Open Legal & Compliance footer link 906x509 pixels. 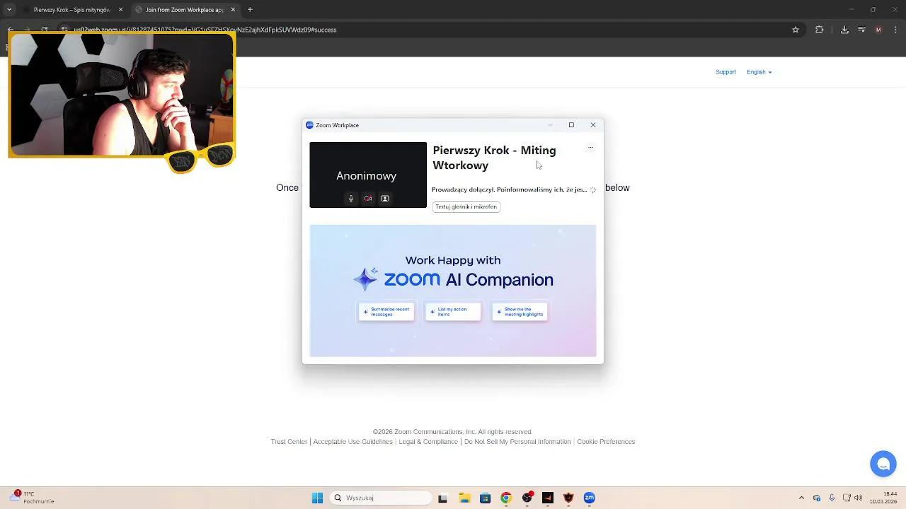point(428,442)
